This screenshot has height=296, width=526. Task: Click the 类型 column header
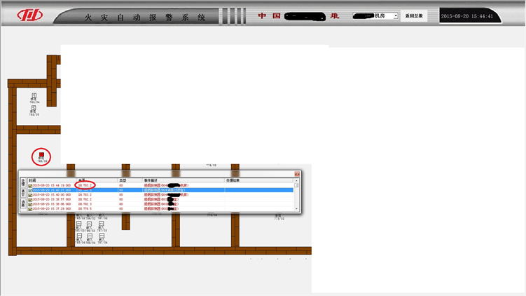tap(130, 180)
